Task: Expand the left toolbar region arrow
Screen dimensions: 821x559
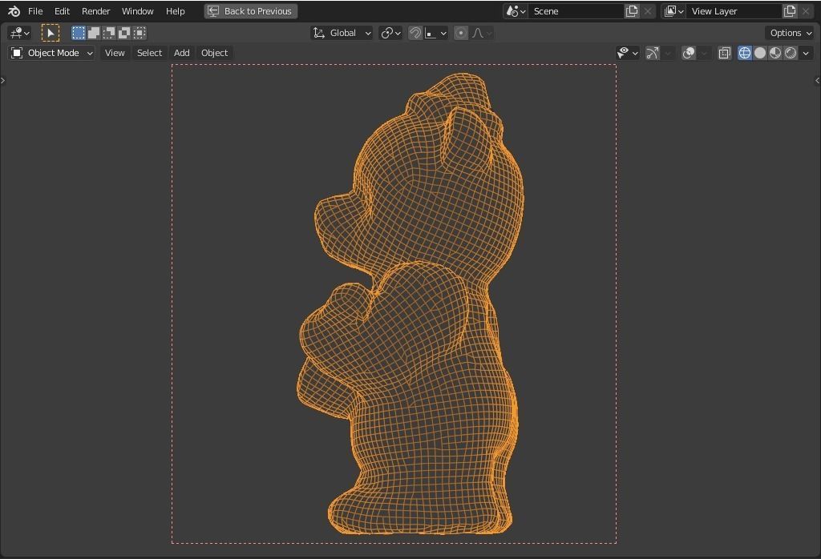Action: click(2, 81)
